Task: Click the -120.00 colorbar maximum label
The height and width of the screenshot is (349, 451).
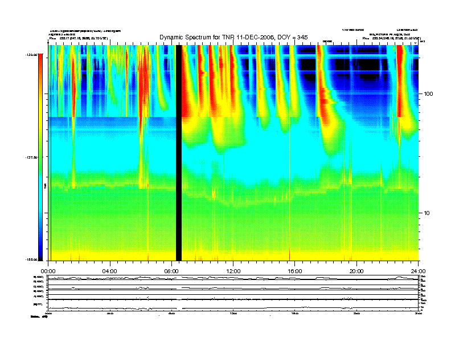Action: pyautogui.click(x=31, y=54)
